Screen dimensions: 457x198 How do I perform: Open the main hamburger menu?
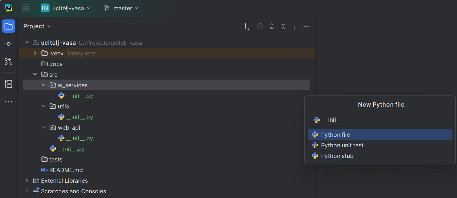[26, 8]
